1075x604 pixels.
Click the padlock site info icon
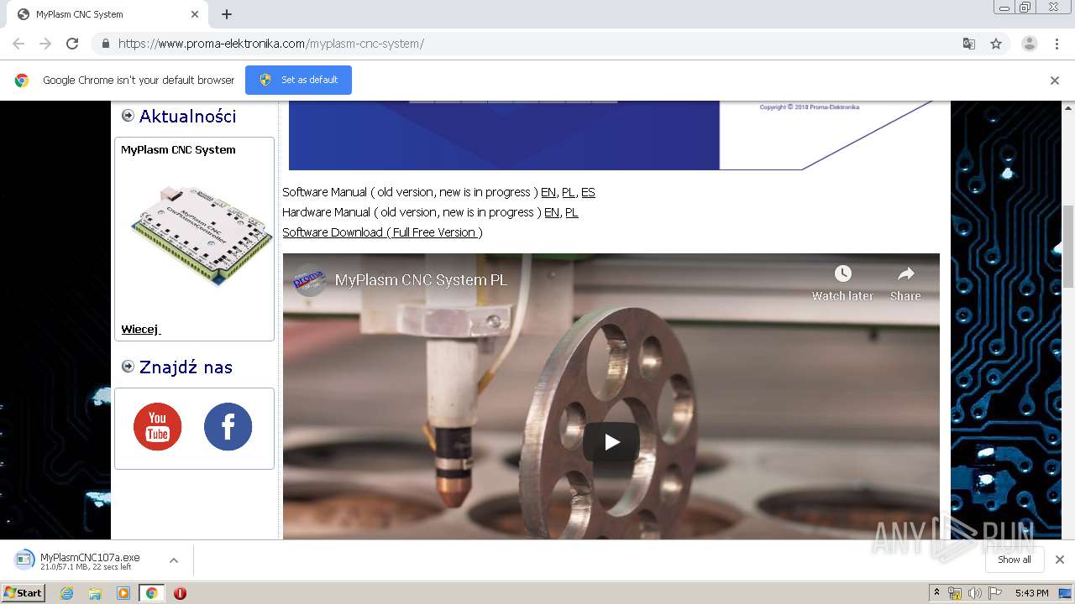(x=105, y=44)
